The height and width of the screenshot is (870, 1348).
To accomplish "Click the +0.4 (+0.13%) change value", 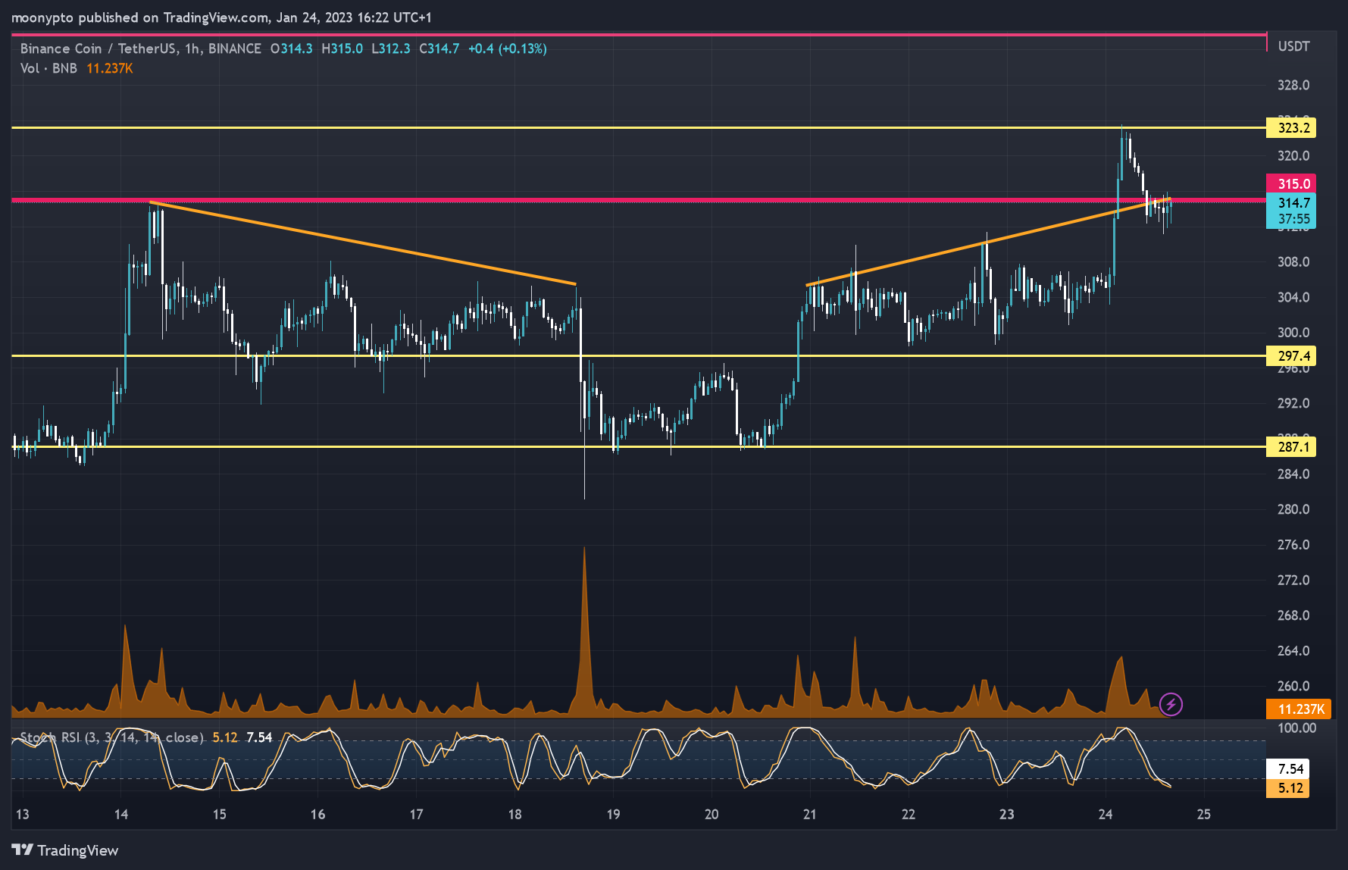I will (x=507, y=49).
